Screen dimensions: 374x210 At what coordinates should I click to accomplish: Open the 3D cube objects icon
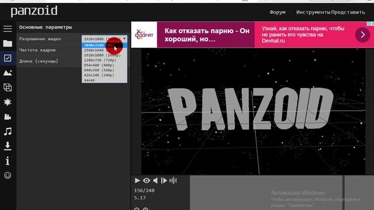[x=8, y=87]
